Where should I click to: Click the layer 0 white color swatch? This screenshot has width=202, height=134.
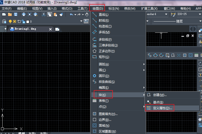click(x=27, y=22)
